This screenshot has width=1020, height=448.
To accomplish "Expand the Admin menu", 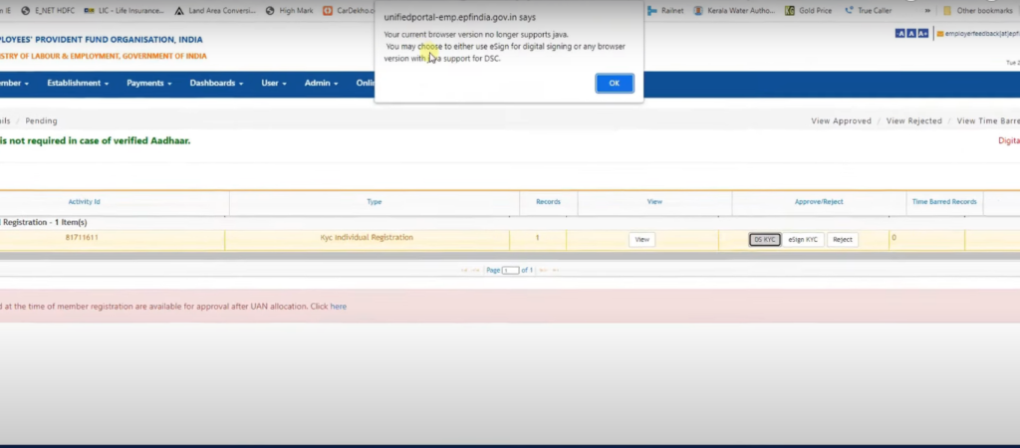I will click(x=322, y=84).
